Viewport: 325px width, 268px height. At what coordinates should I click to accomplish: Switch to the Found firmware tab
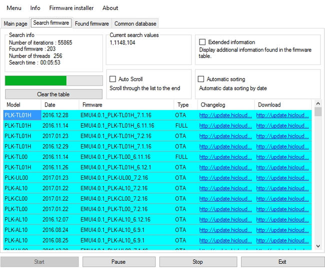[91, 23]
